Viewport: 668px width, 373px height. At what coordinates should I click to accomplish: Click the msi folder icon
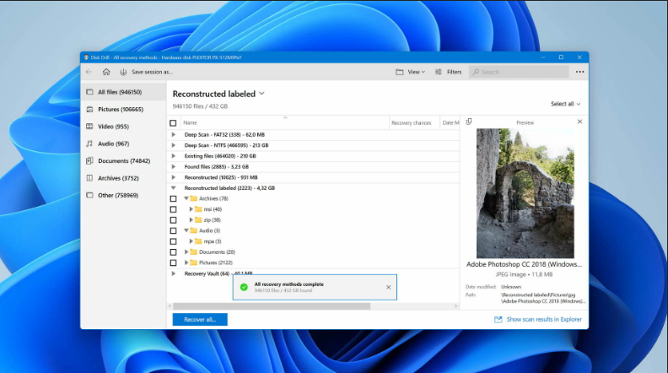pos(198,209)
